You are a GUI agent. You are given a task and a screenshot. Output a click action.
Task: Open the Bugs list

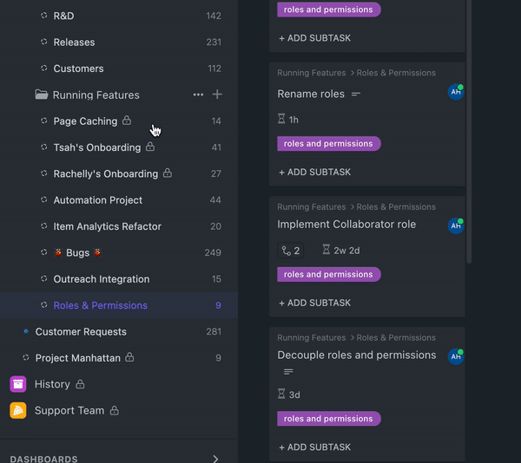pos(78,252)
